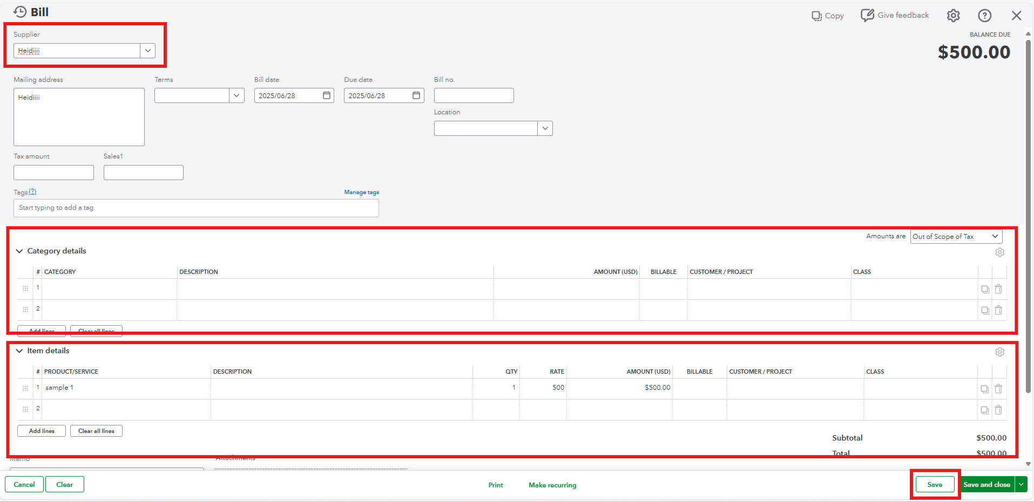Collapse the Category details section
1034x502 pixels.
(19, 251)
